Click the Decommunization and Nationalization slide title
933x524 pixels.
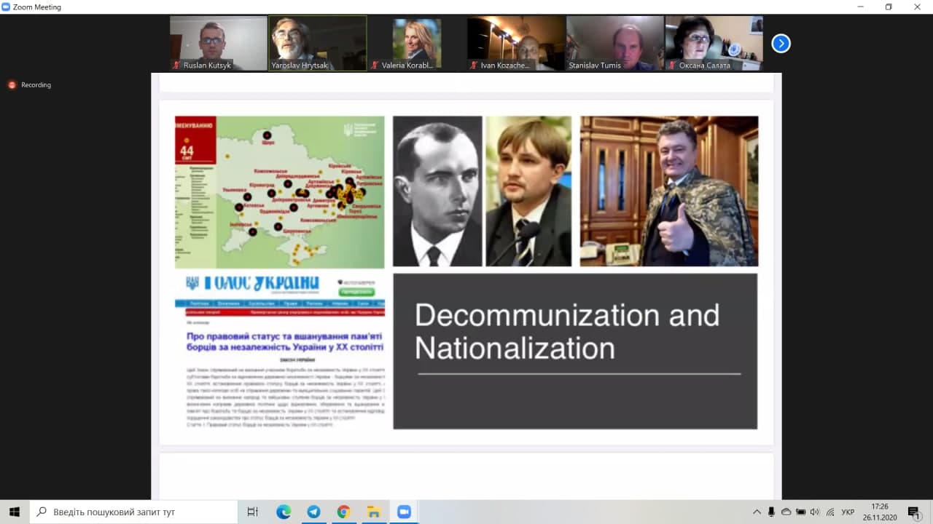[x=567, y=331]
